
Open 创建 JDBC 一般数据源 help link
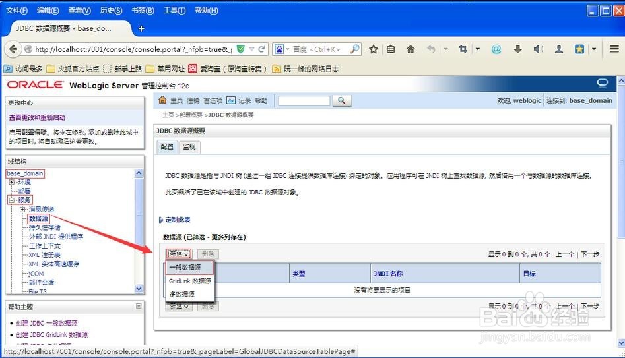tap(47, 323)
